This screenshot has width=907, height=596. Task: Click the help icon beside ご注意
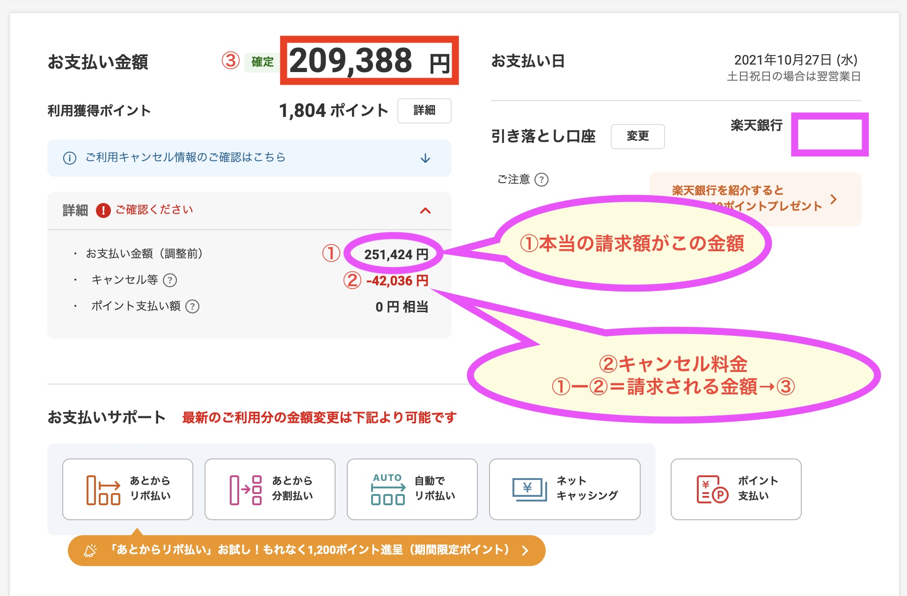coord(541,180)
